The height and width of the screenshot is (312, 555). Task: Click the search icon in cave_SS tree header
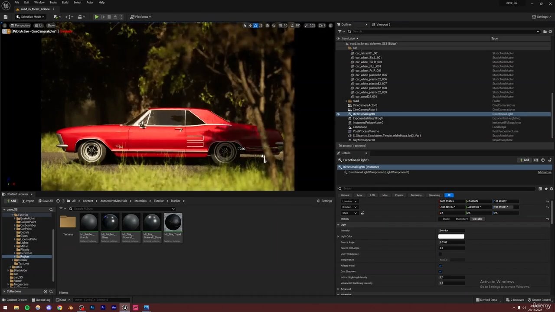click(51, 210)
